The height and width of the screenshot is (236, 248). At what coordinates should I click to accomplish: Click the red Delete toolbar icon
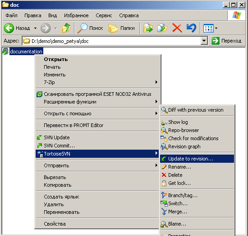177,28
